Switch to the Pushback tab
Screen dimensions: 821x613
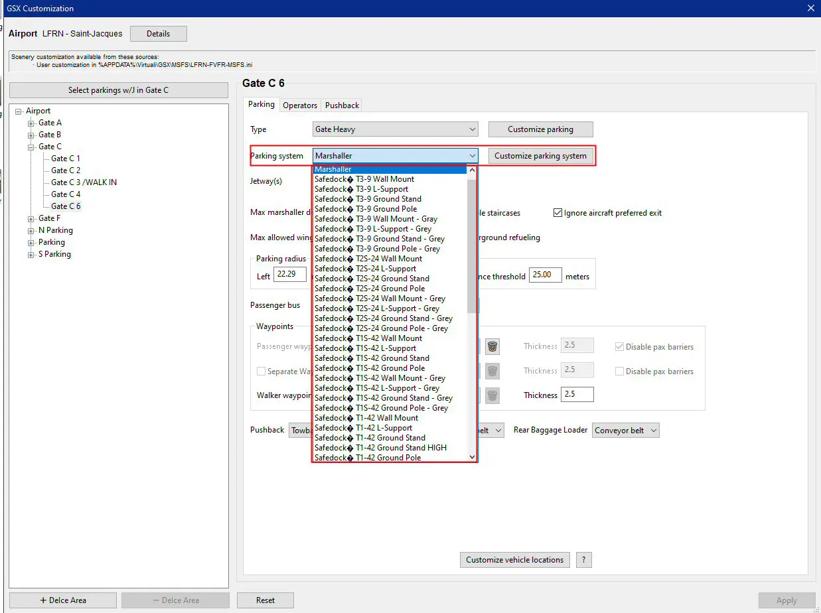(342, 105)
